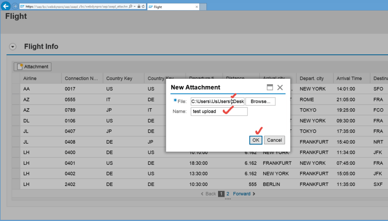The width and height of the screenshot is (388, 221).
Task: Click arrival time 14:01:00 cell
Action: tap(352, 89)
